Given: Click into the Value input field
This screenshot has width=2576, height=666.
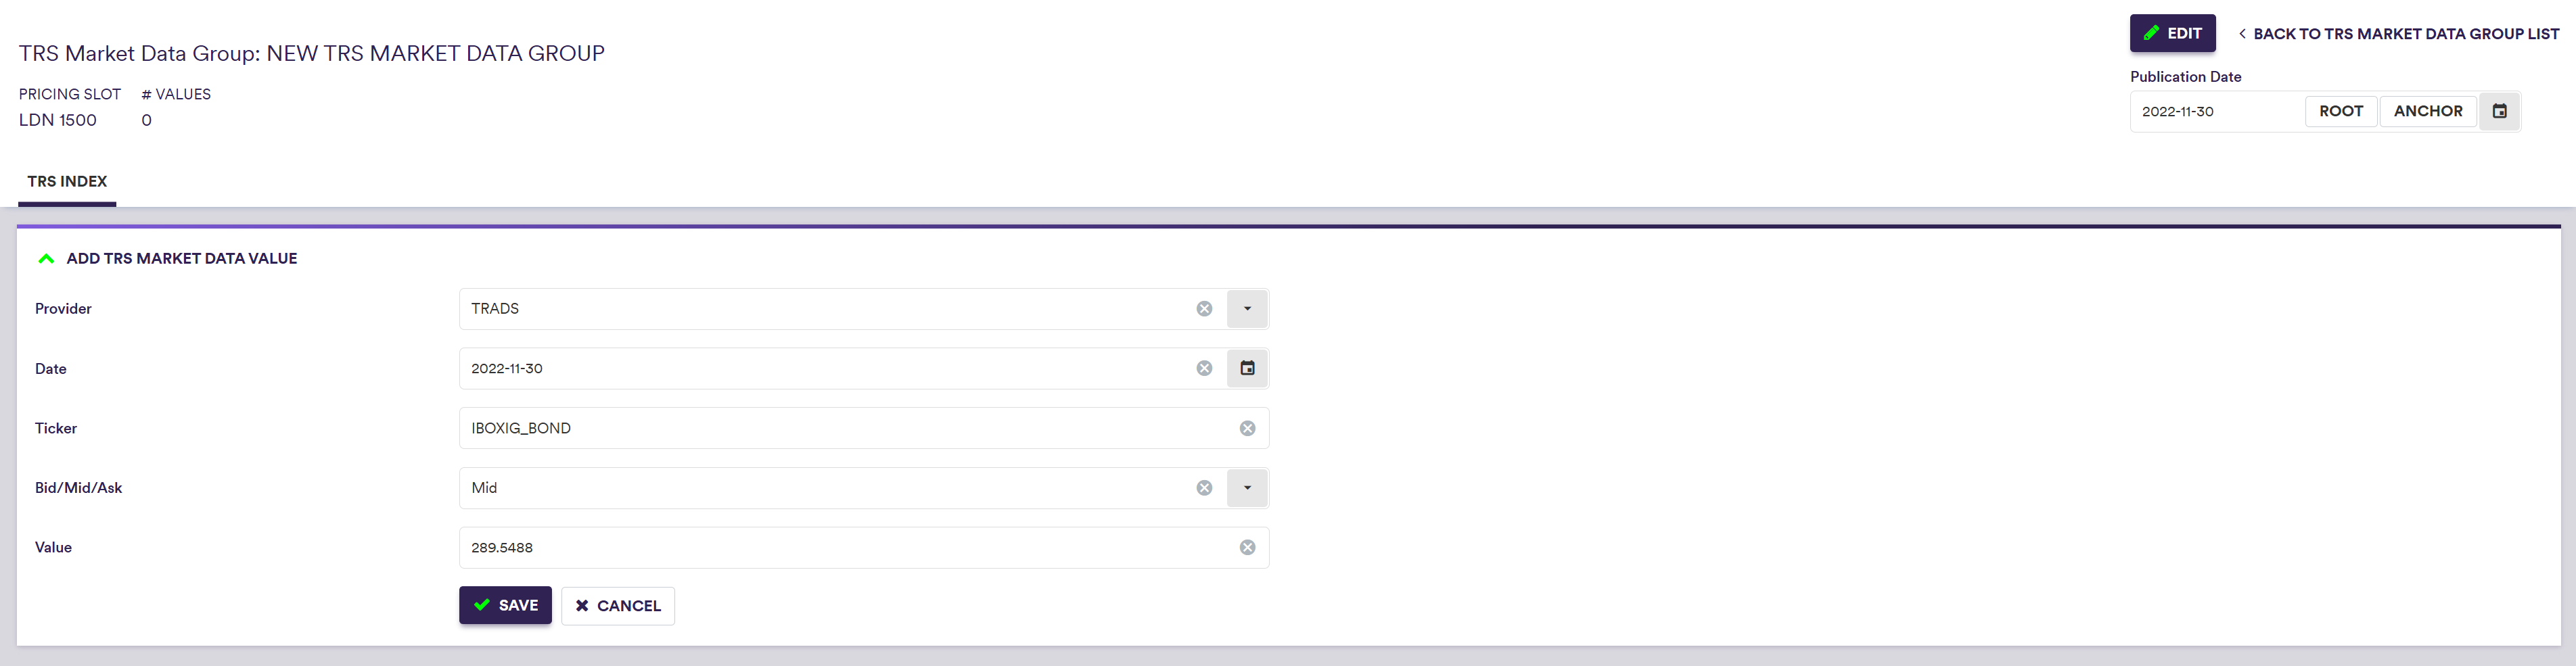Looking at the screenshot, I should click(x=840, y=548).
